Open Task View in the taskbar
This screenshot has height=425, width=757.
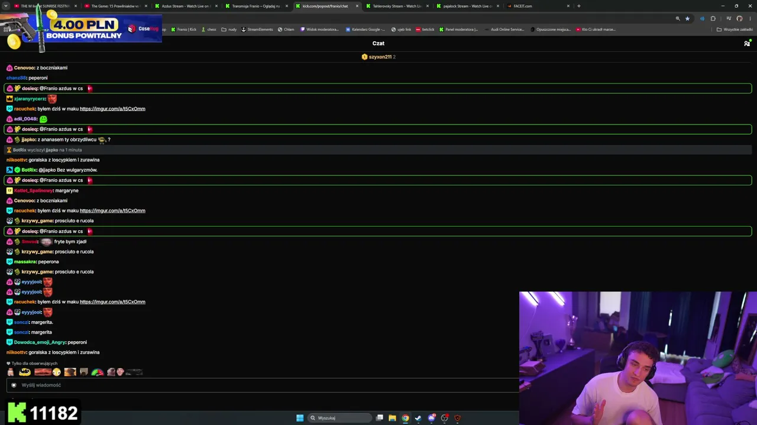point(380,418)
